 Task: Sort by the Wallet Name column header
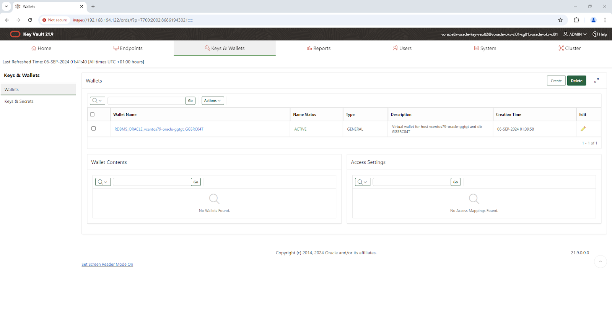[x=125, y=115]
